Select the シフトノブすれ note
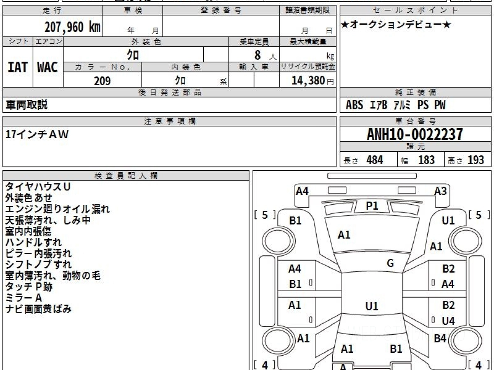The image size is (494, 370). pos(39,265)
